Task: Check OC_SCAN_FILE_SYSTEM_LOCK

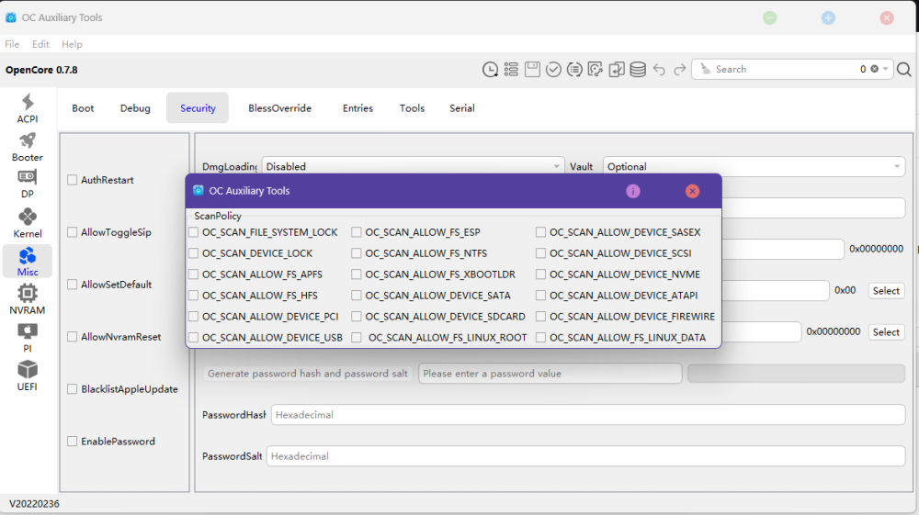Action: pos(193,232)
